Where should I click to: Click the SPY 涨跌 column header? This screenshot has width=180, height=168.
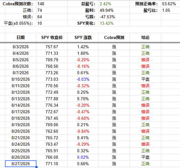tap(83, 37)
